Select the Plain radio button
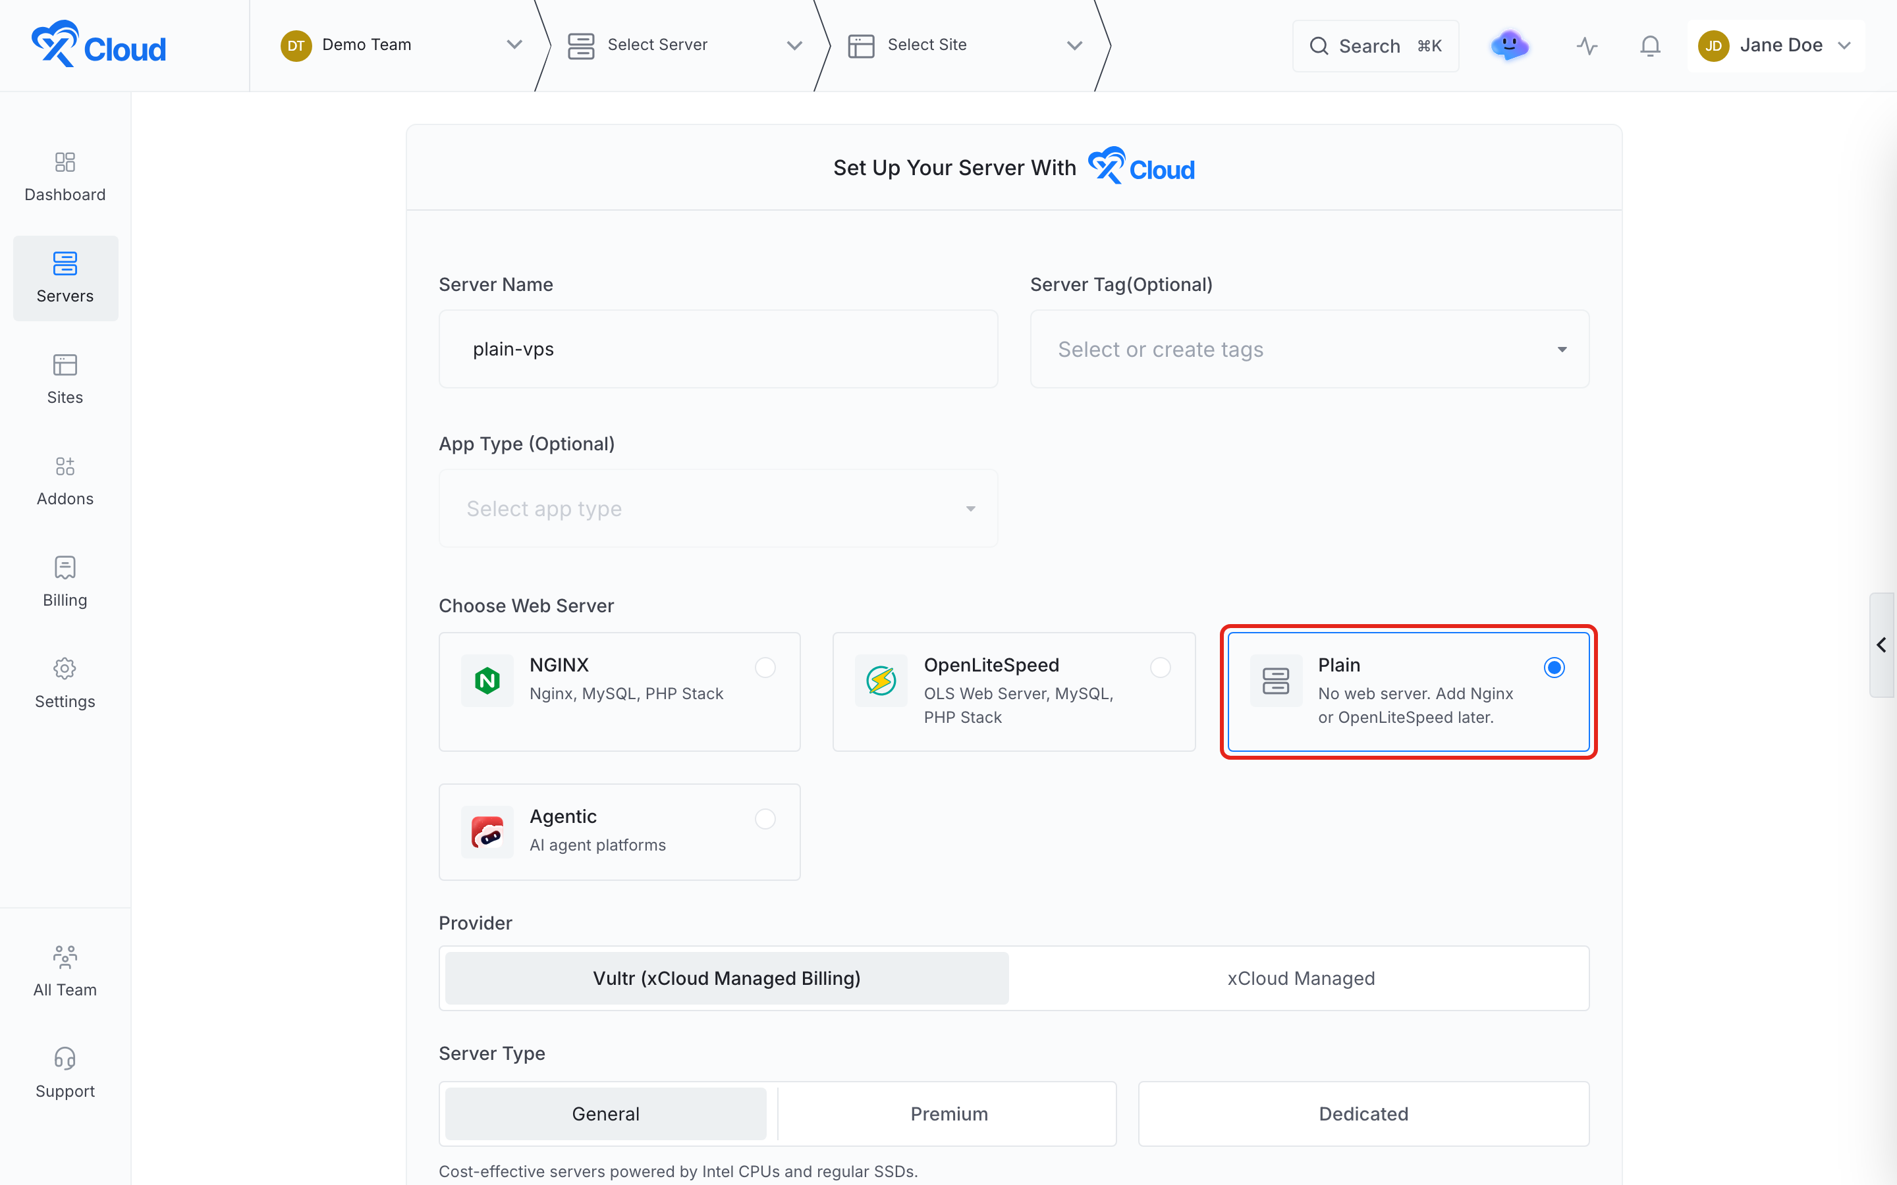This screenshot has height=1185, width=1897. [1554, 667]
